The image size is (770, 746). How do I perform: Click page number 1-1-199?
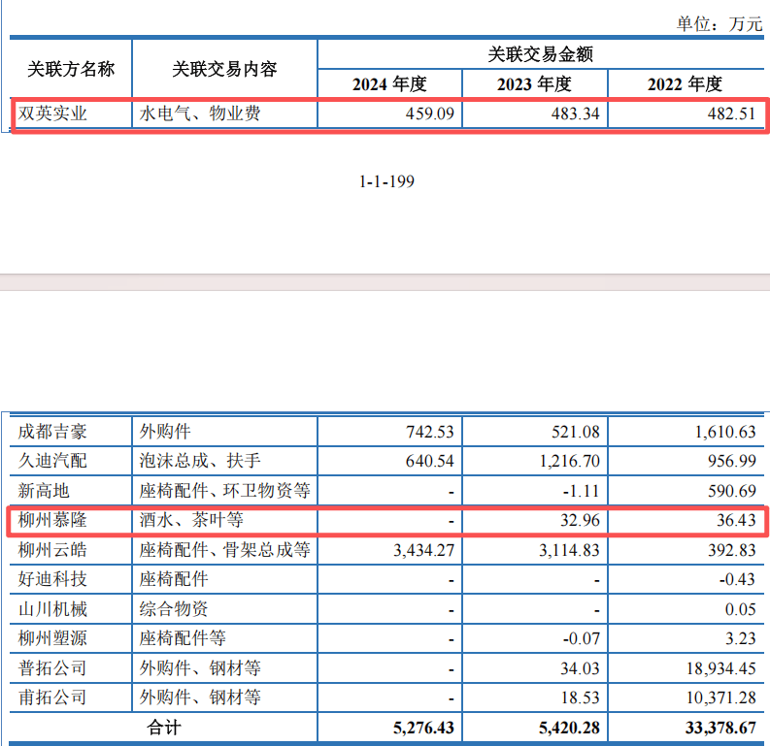tap(386, 181)
